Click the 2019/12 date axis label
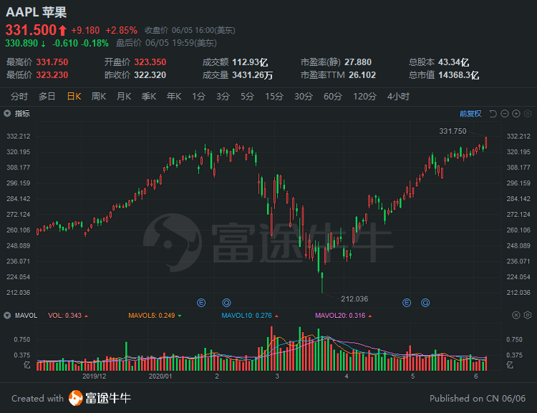Image resolution: width=537 pixels, height=413 pixels. pyautogui.click(x=95, y=376)
